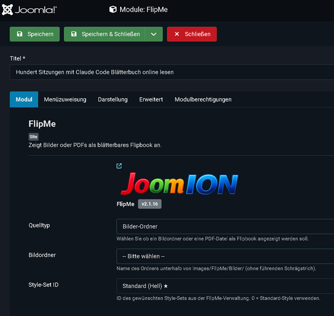Viewport: 334px width, 316px height.
Task: Click the Titel * label
Action: pyautogui.click(x=18, y=58)
